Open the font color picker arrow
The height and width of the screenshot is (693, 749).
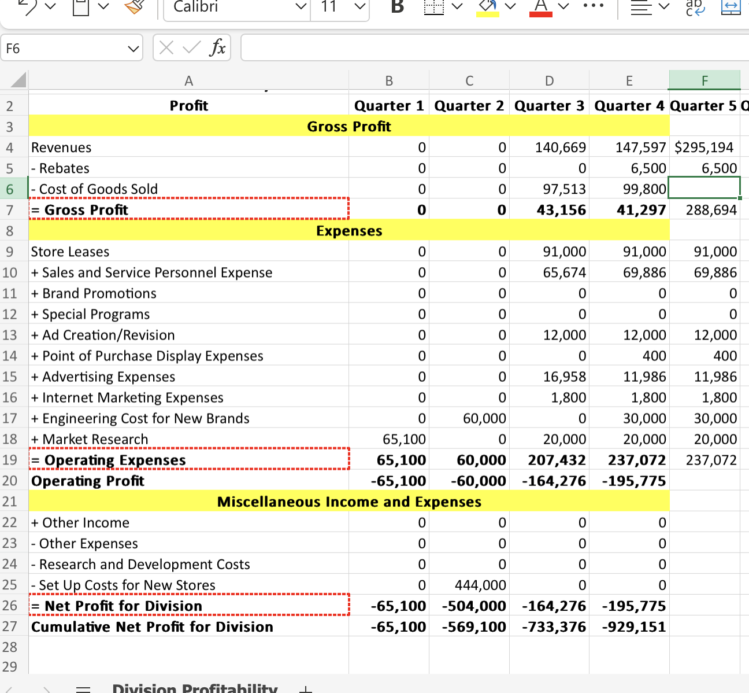pos(563,7)
